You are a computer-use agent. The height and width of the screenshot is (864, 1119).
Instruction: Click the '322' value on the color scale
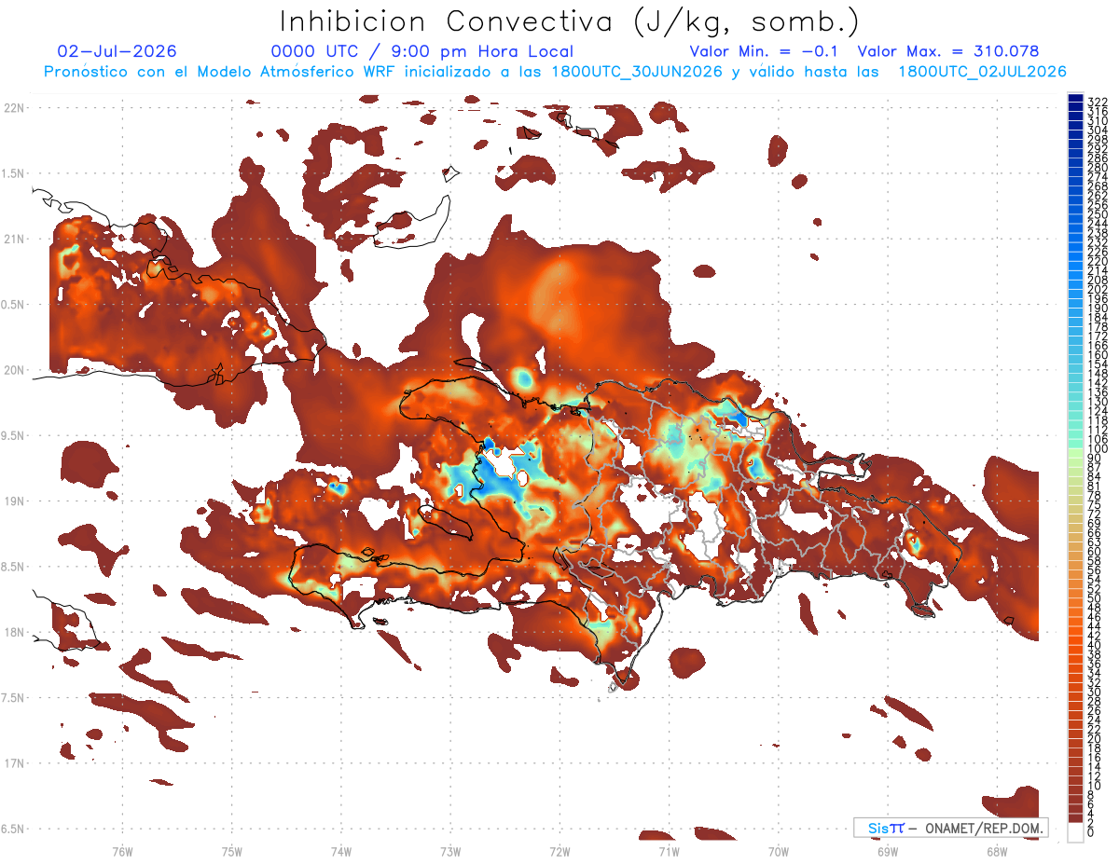(x=1098, y=102)
